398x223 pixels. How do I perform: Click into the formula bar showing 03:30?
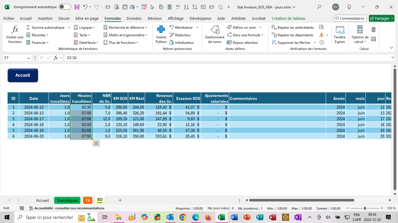[x=227, y=58]
